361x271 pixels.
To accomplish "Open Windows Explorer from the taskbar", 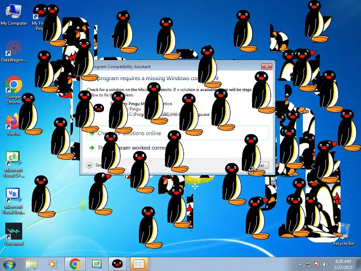I will pos(31,264).
